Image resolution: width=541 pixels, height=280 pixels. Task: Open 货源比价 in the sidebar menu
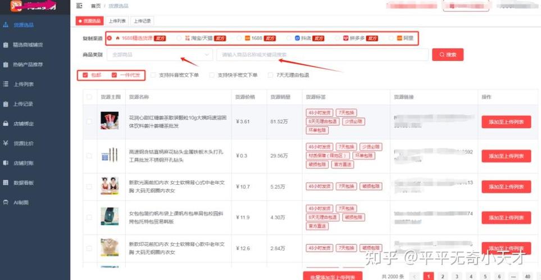(24, 143)
